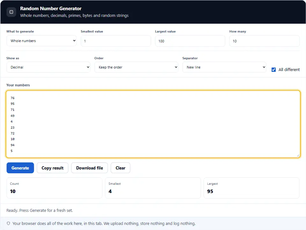The image size is (306, 230).
Task: Click the number 72 in results
Action: pyautogui.click(x=12, y=133)
